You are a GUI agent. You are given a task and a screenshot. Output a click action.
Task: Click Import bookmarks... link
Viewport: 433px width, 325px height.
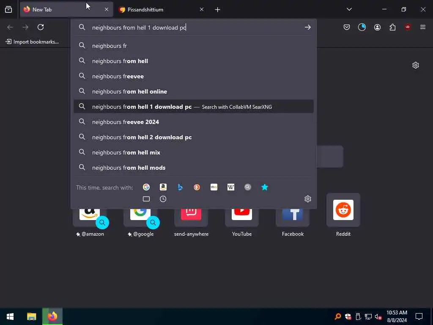(x=32, y=42)
